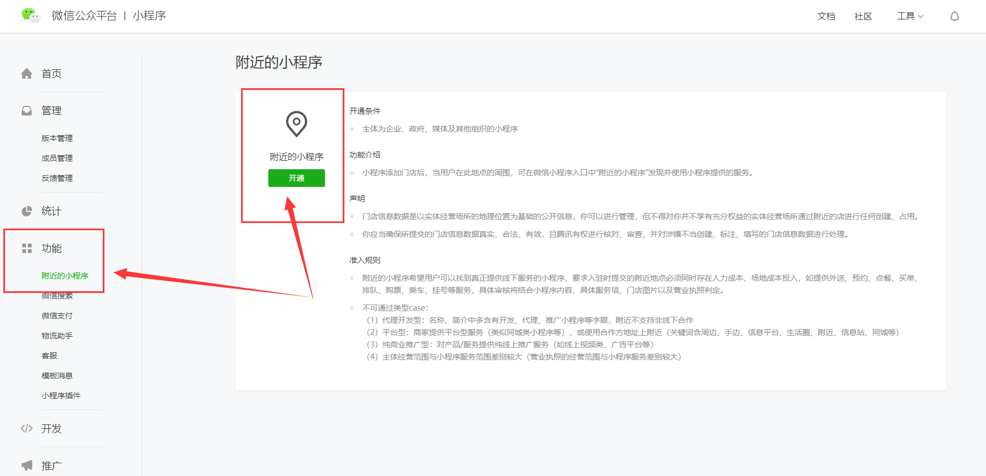Viewport: 986px width, 476px height.
Task: Click the 准入规则 section heading
Action: [365, 260]
